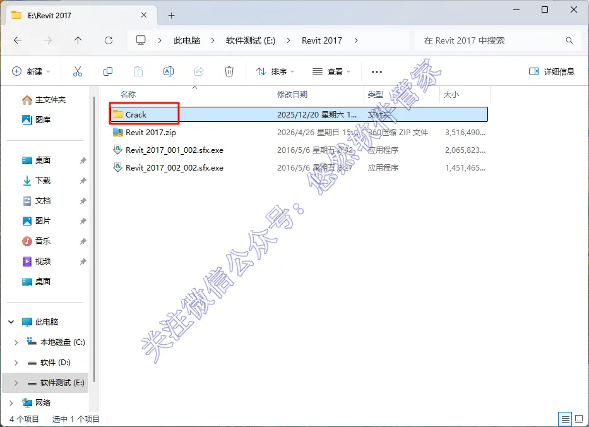This screenshot has width=589, height=427.
Task: Toggle the 详细信息 details pane
Action: tap(551, 71)
